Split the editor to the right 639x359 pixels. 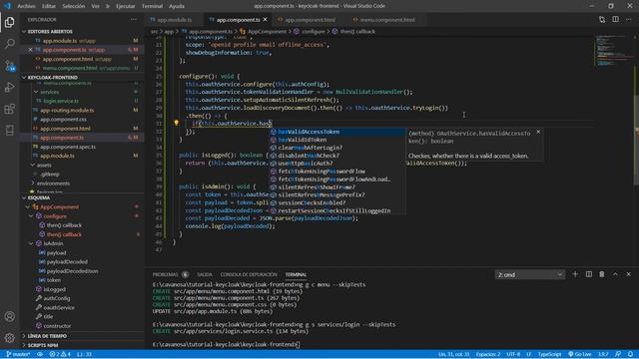pyautogui.click(x=615, y=19)
